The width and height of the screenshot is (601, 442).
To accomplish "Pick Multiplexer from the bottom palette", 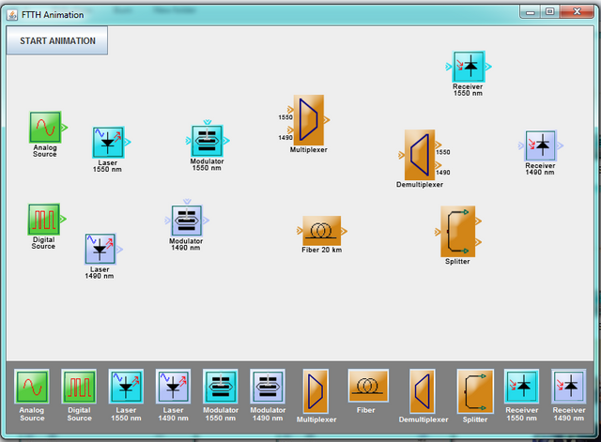I will click(316, 390).
